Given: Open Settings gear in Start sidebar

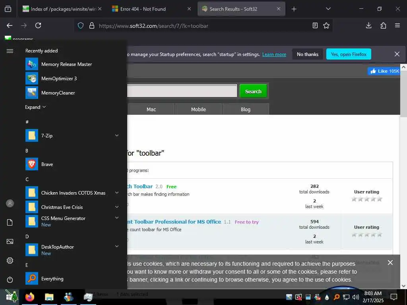Looking at the screenshot, I should coord(10,261).
